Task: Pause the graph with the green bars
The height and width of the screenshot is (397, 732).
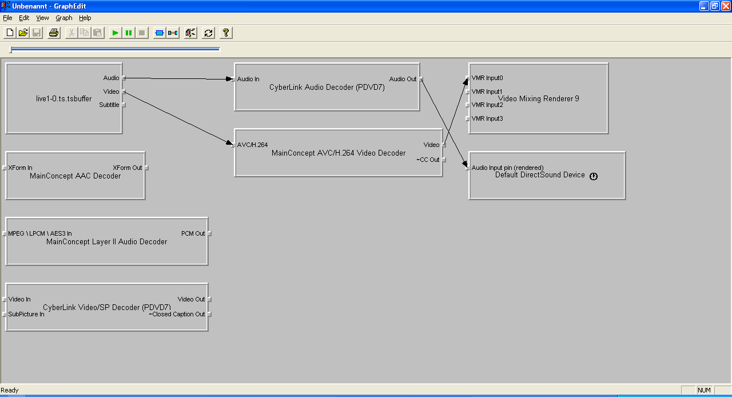Action: pos(129,33)
